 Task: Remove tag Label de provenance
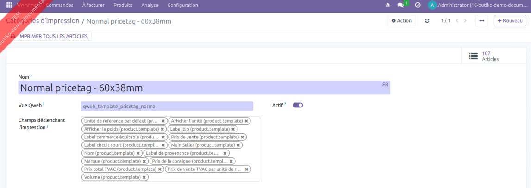click(x=225, y=153)
